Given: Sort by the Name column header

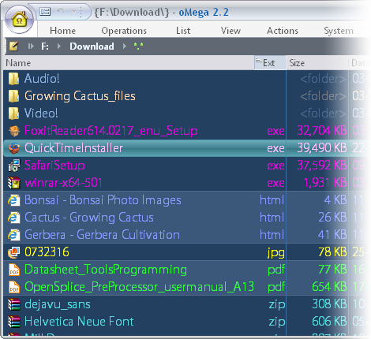Looking at the screenshot, I should [x=129, y=63].
